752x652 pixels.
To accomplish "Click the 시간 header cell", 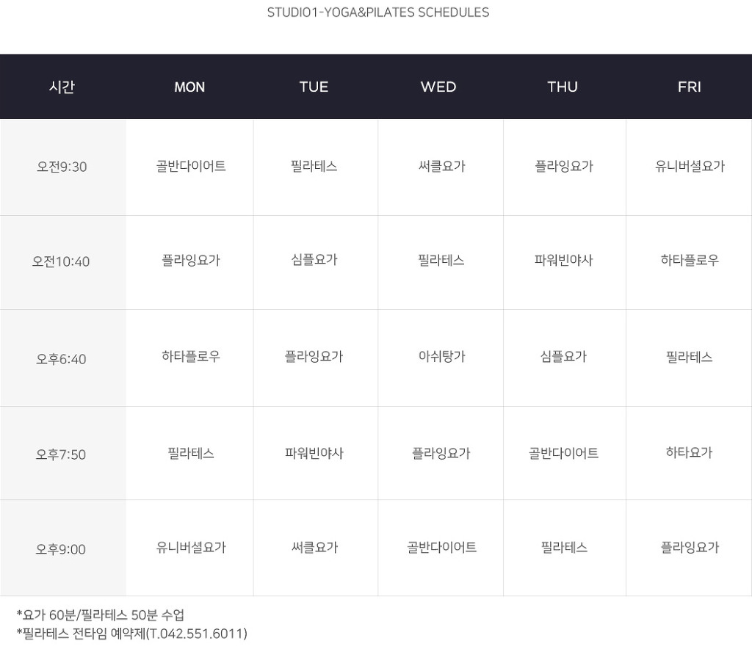I will (x=62, y=87).
